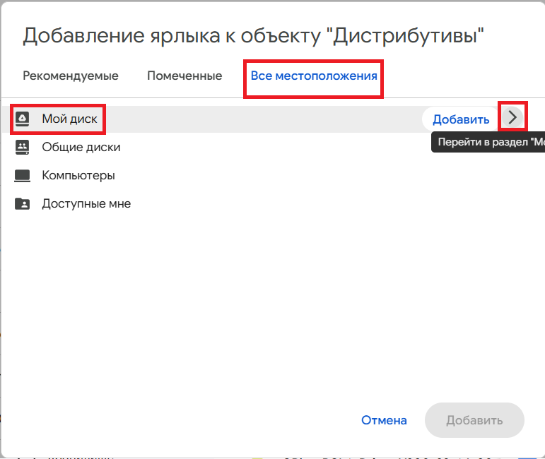Click empty space in the Доступные мне row
The width and height of the screenshot is (545, 459).
283,204
